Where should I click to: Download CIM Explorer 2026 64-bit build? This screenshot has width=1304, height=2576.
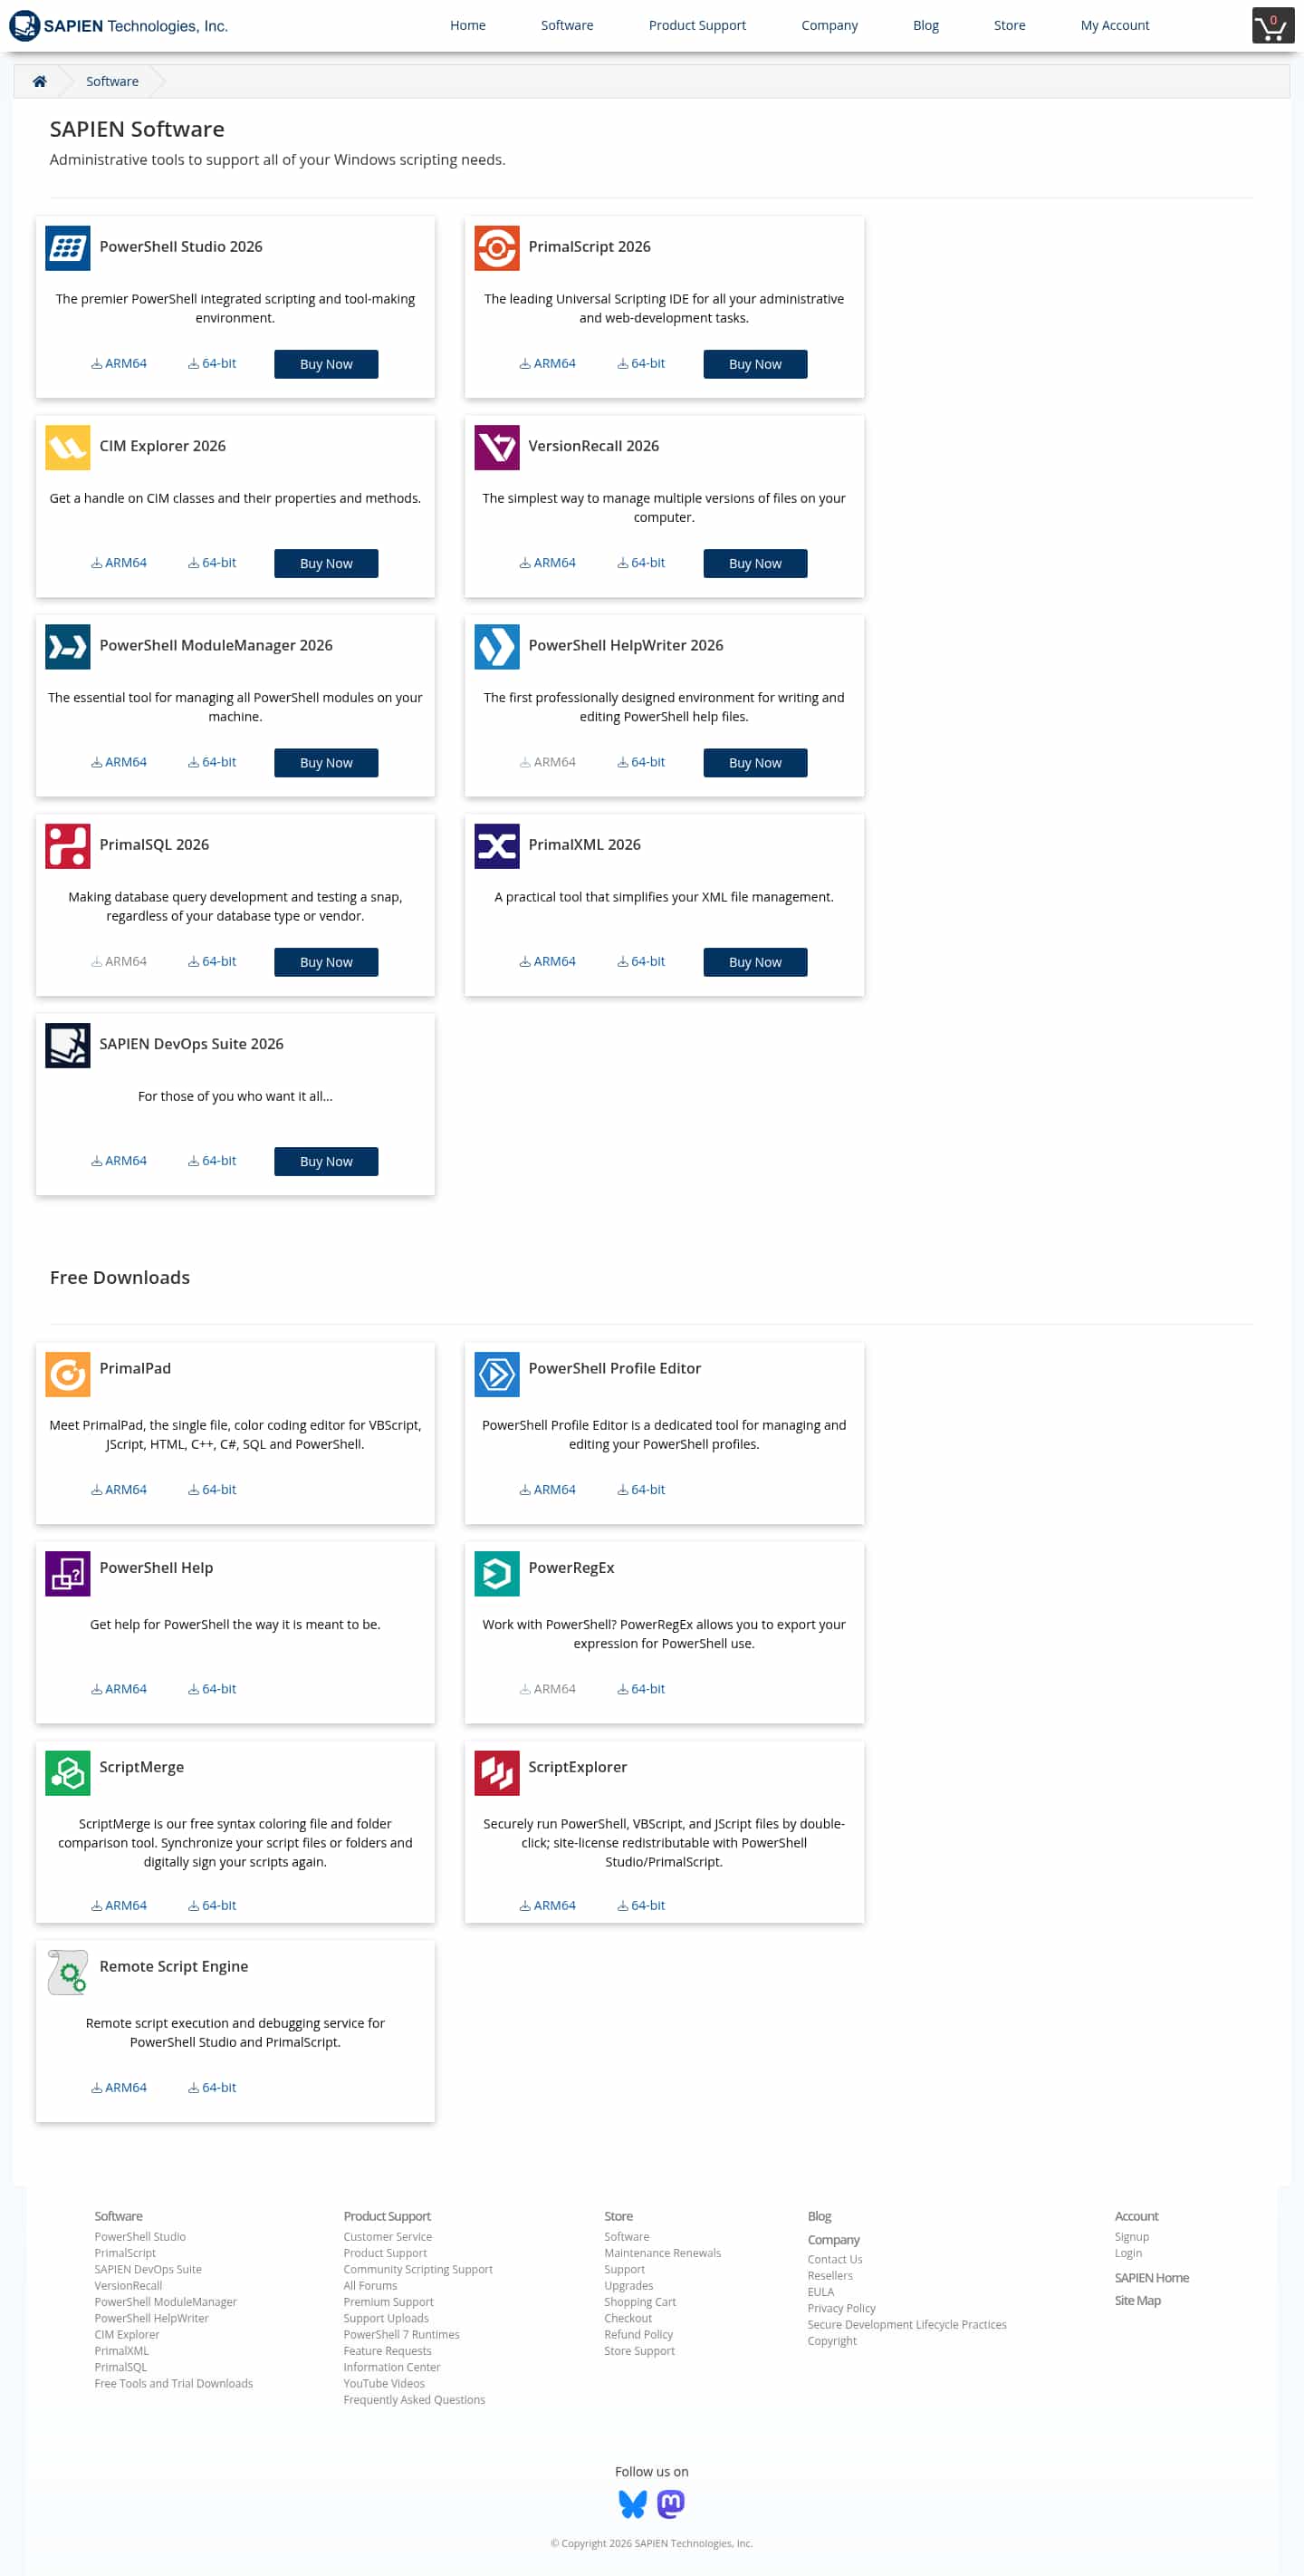(212, 562)
